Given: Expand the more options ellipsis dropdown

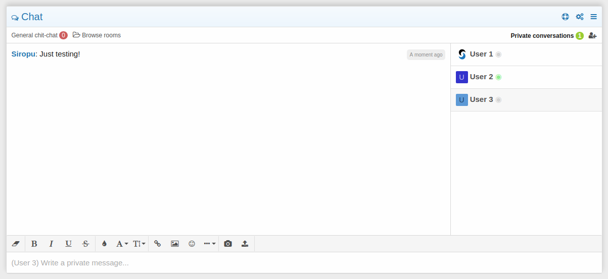Looking at the screenshot, I should click(x=210, y=244).
